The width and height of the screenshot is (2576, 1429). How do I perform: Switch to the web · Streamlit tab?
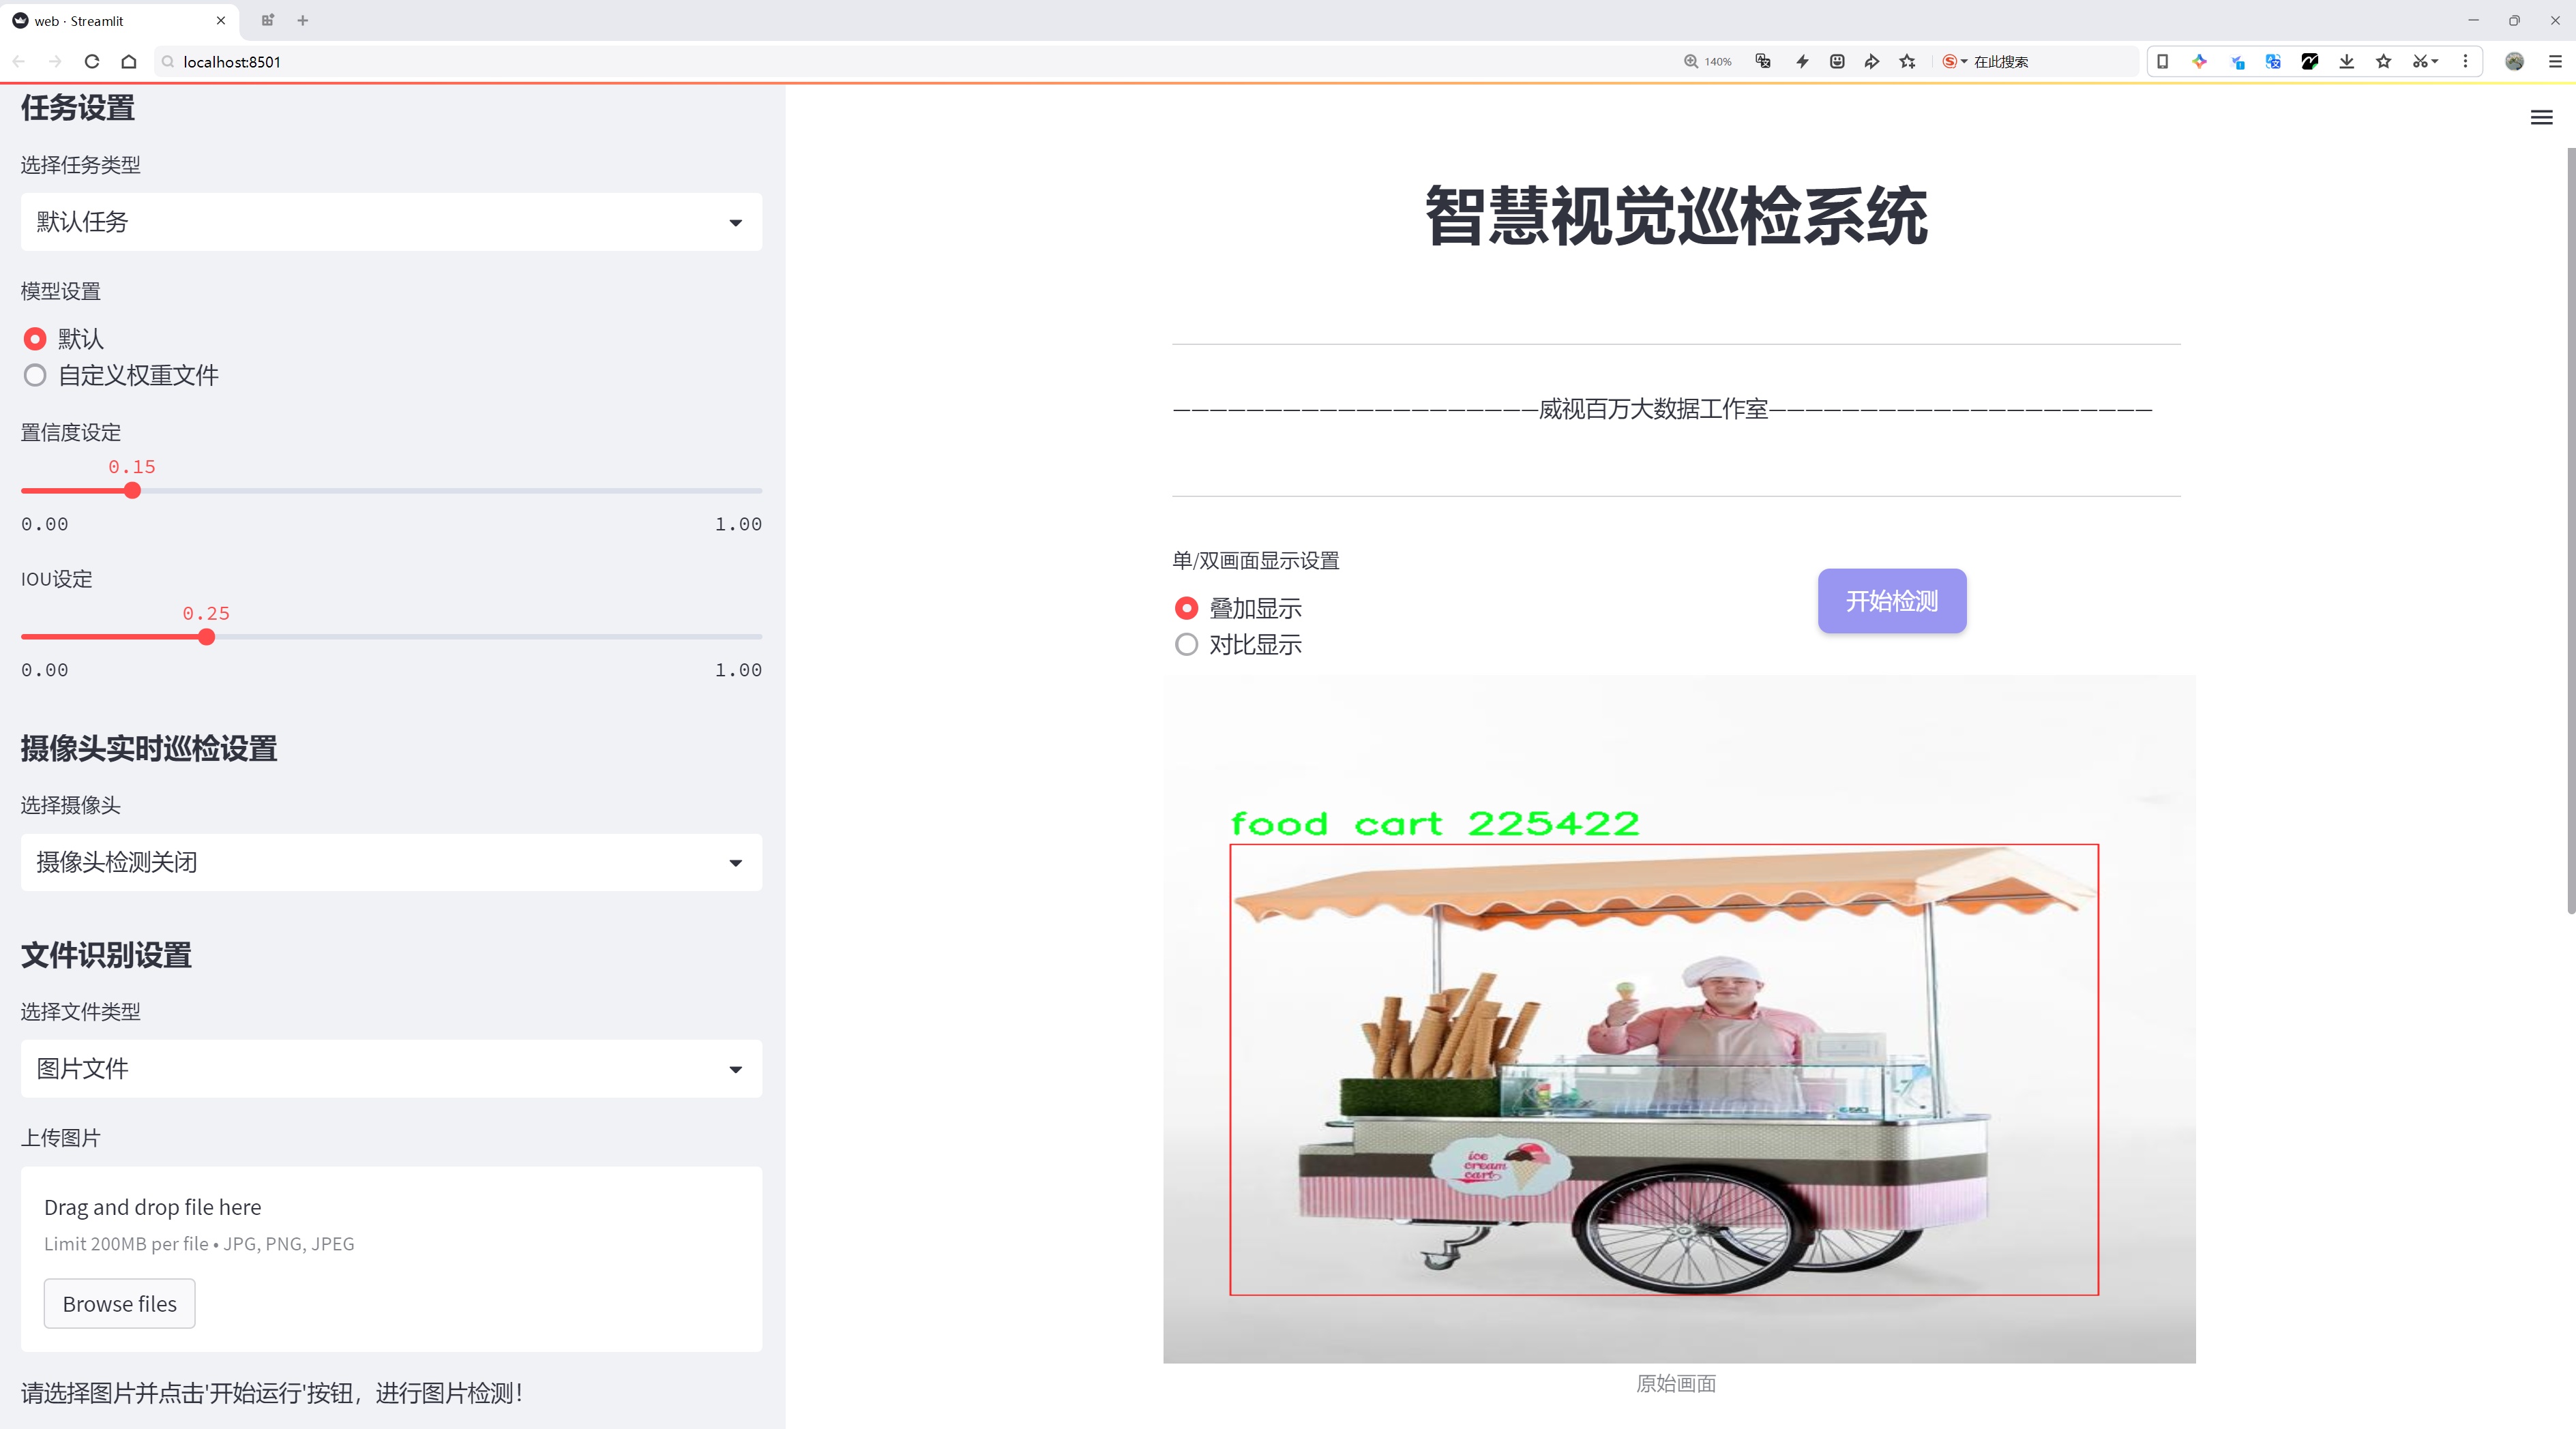coord(119,20)
